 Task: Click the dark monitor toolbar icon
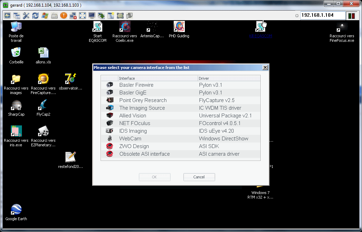[x=92, y=15]
